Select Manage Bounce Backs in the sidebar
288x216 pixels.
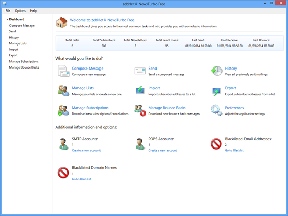tap(24, 67)
